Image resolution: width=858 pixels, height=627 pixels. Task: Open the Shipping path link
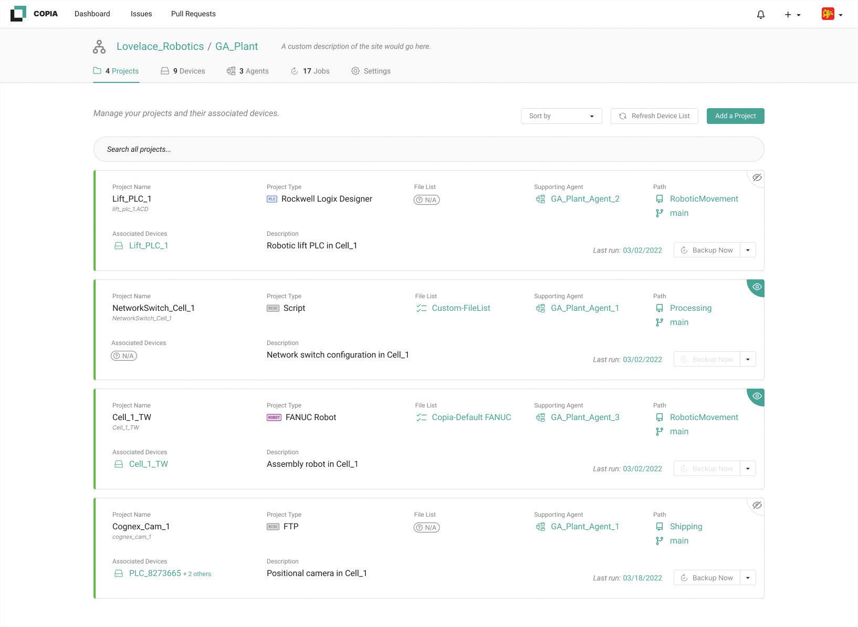[686, 527]
